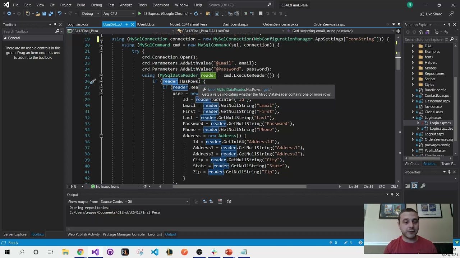Click the Save disk icon in toolbar
This screenshot has height=258, width=460.
coord(44,14)
